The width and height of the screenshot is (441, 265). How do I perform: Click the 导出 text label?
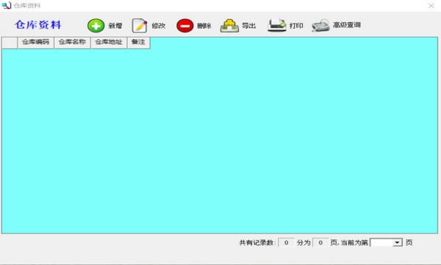249,26
